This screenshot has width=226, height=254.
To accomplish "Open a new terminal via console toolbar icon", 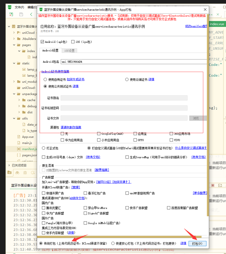I will point(220,186).
